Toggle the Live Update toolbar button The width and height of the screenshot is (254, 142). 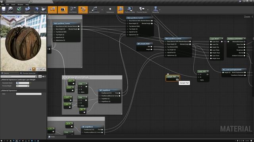click(83, 10)
